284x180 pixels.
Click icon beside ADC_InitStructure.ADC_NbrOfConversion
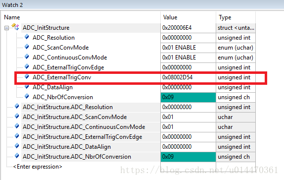pos(17,156)
